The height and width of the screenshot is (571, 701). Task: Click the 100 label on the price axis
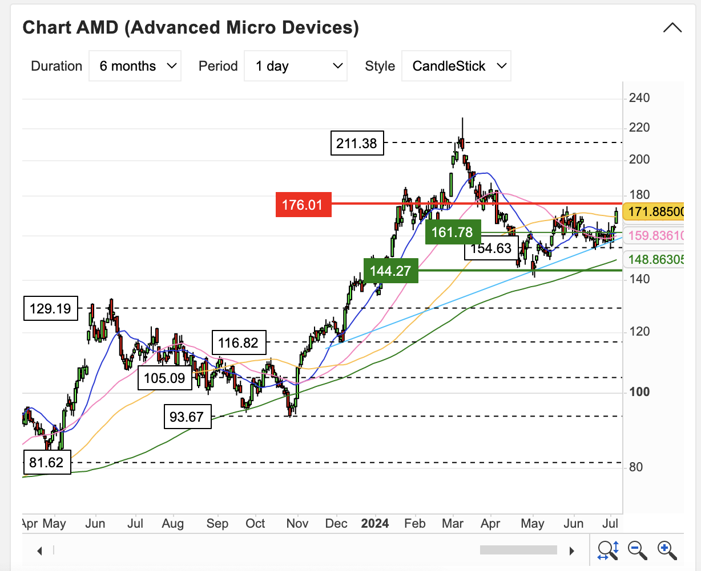[x=639, y=392]
